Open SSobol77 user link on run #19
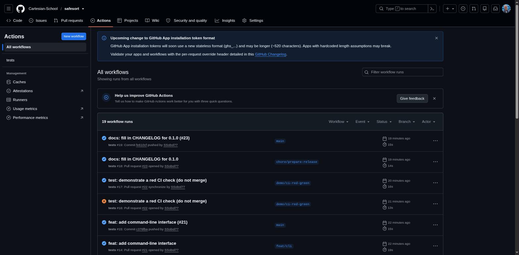Viewport: 519px width, 255px height. (170, 145)
